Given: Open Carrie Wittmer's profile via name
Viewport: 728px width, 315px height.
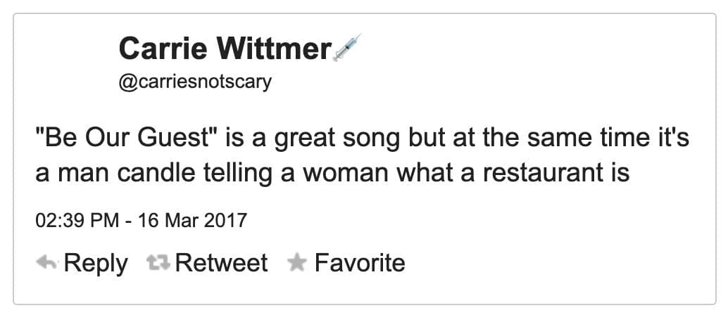Looking at the screenshot, I should tap(225, 49).
